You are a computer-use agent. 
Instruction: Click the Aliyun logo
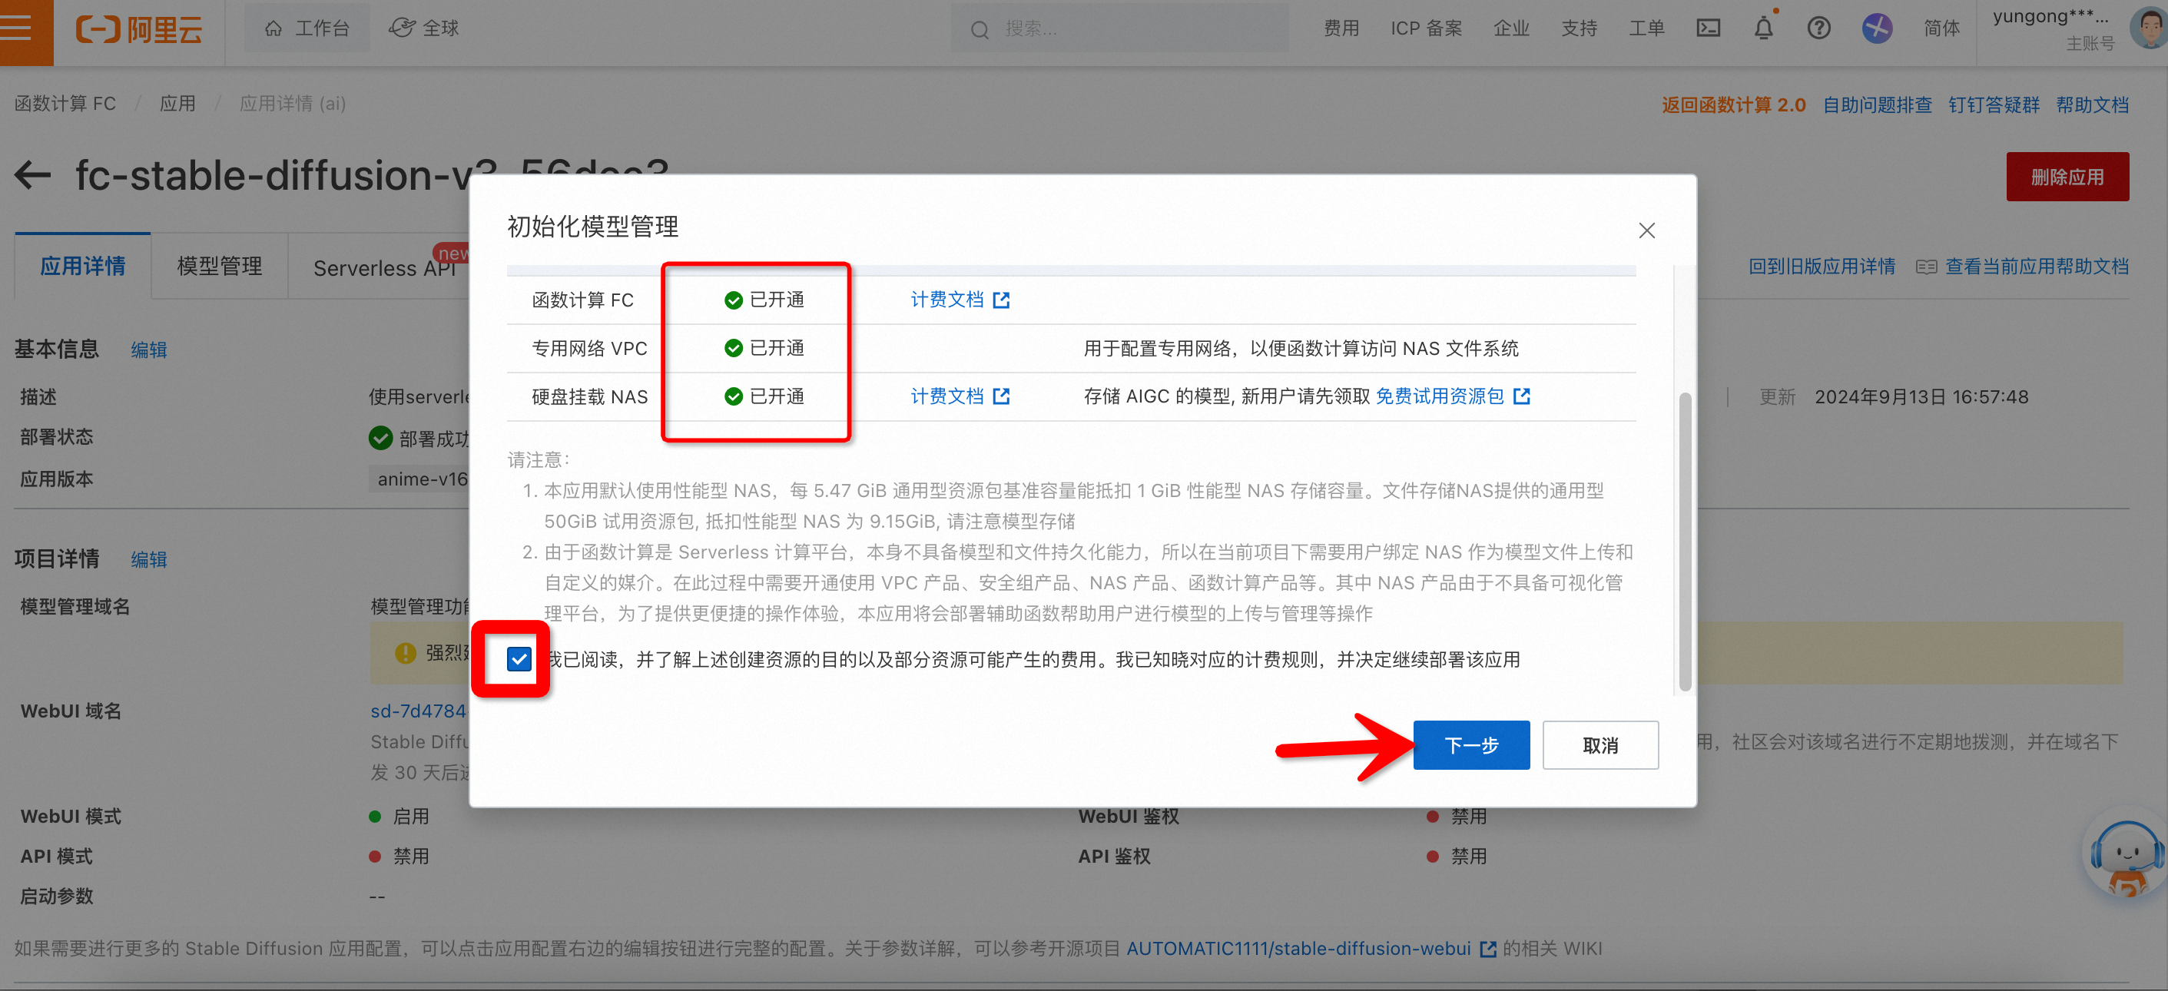(140, 29)
